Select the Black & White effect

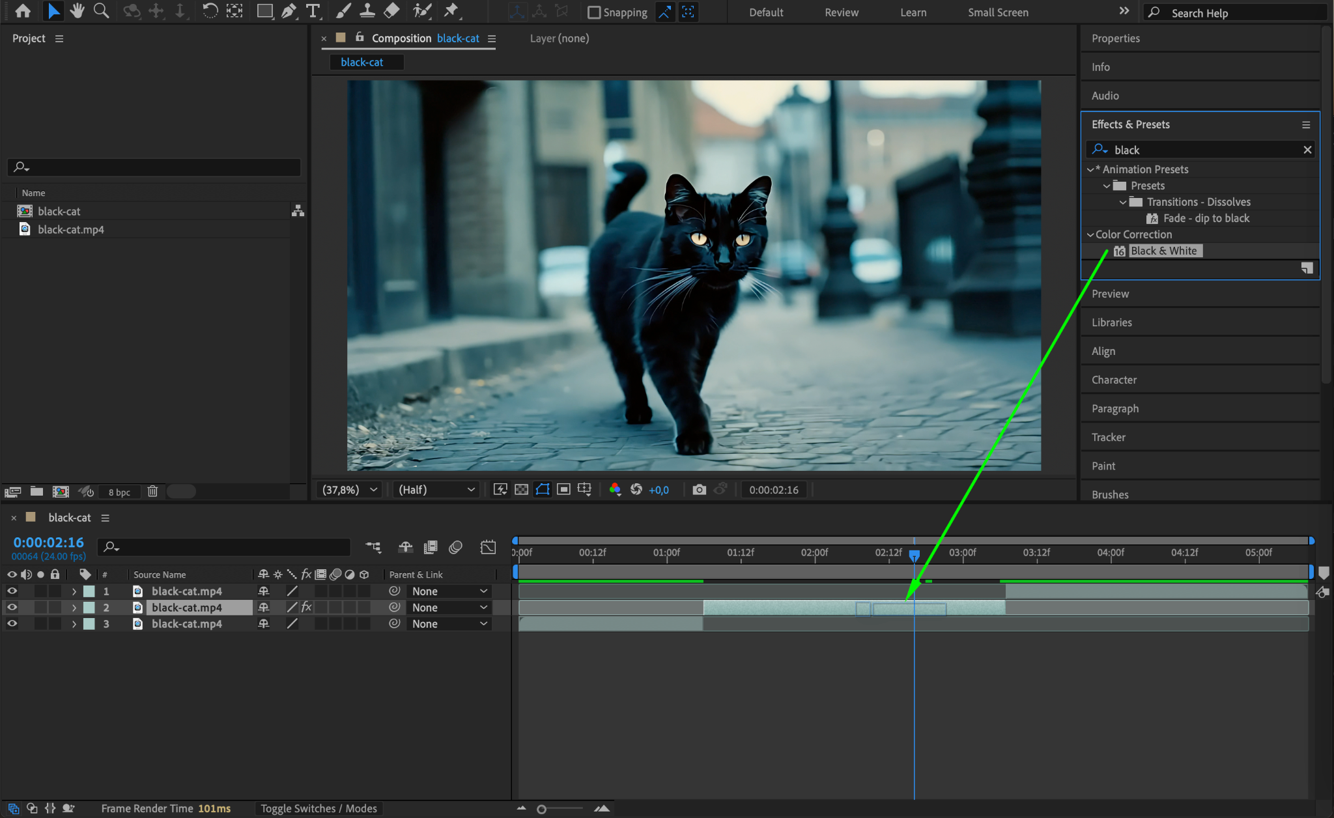coord(1163,251)
